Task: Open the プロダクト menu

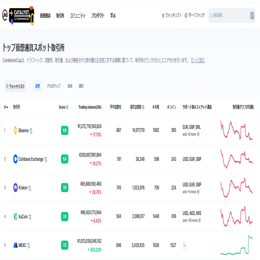Action: click(x=98, y=16)
